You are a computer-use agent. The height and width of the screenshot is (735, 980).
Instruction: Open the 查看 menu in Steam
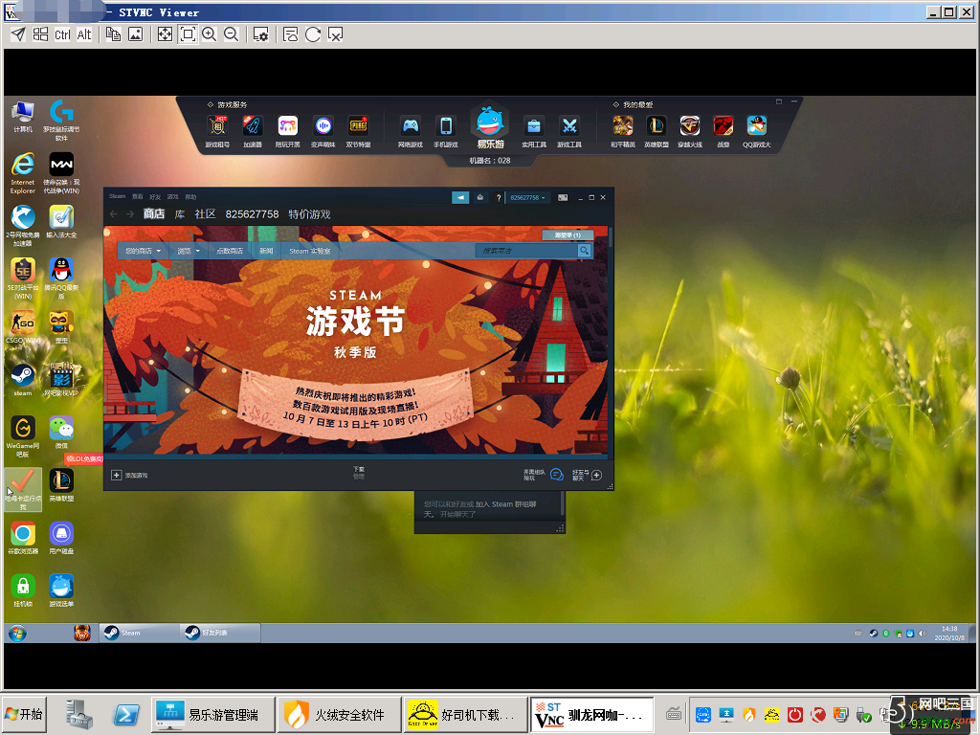137,196
